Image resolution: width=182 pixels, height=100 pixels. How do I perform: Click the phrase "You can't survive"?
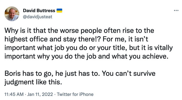129,73
